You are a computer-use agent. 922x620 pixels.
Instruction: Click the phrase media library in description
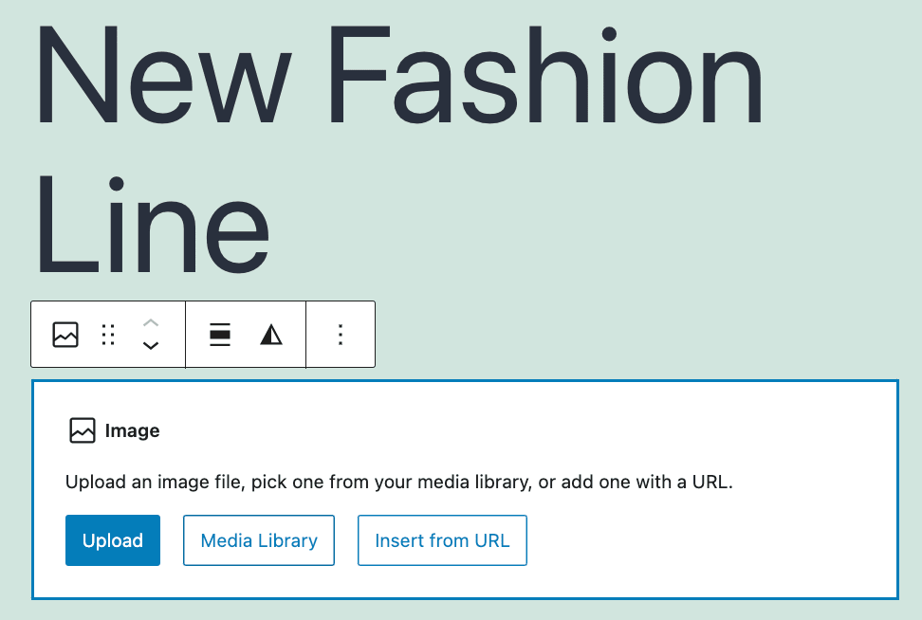(474, 482)
